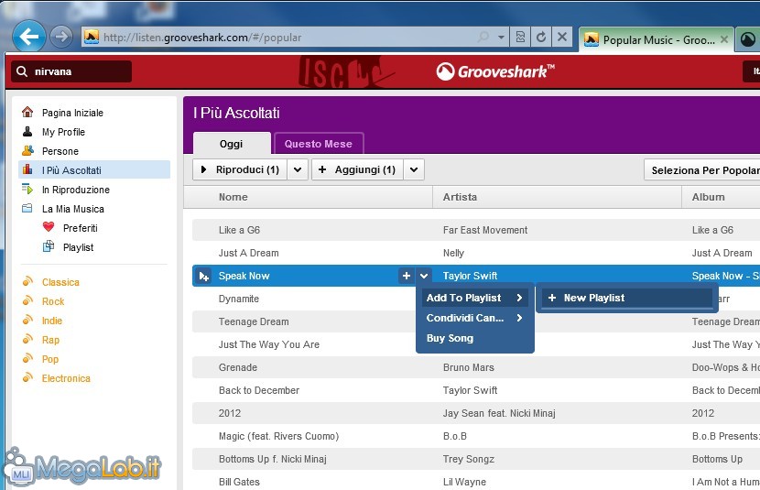Click artist Jay Sean feat. Nicki Minaj
760x490 pixels.
(499, 413)
